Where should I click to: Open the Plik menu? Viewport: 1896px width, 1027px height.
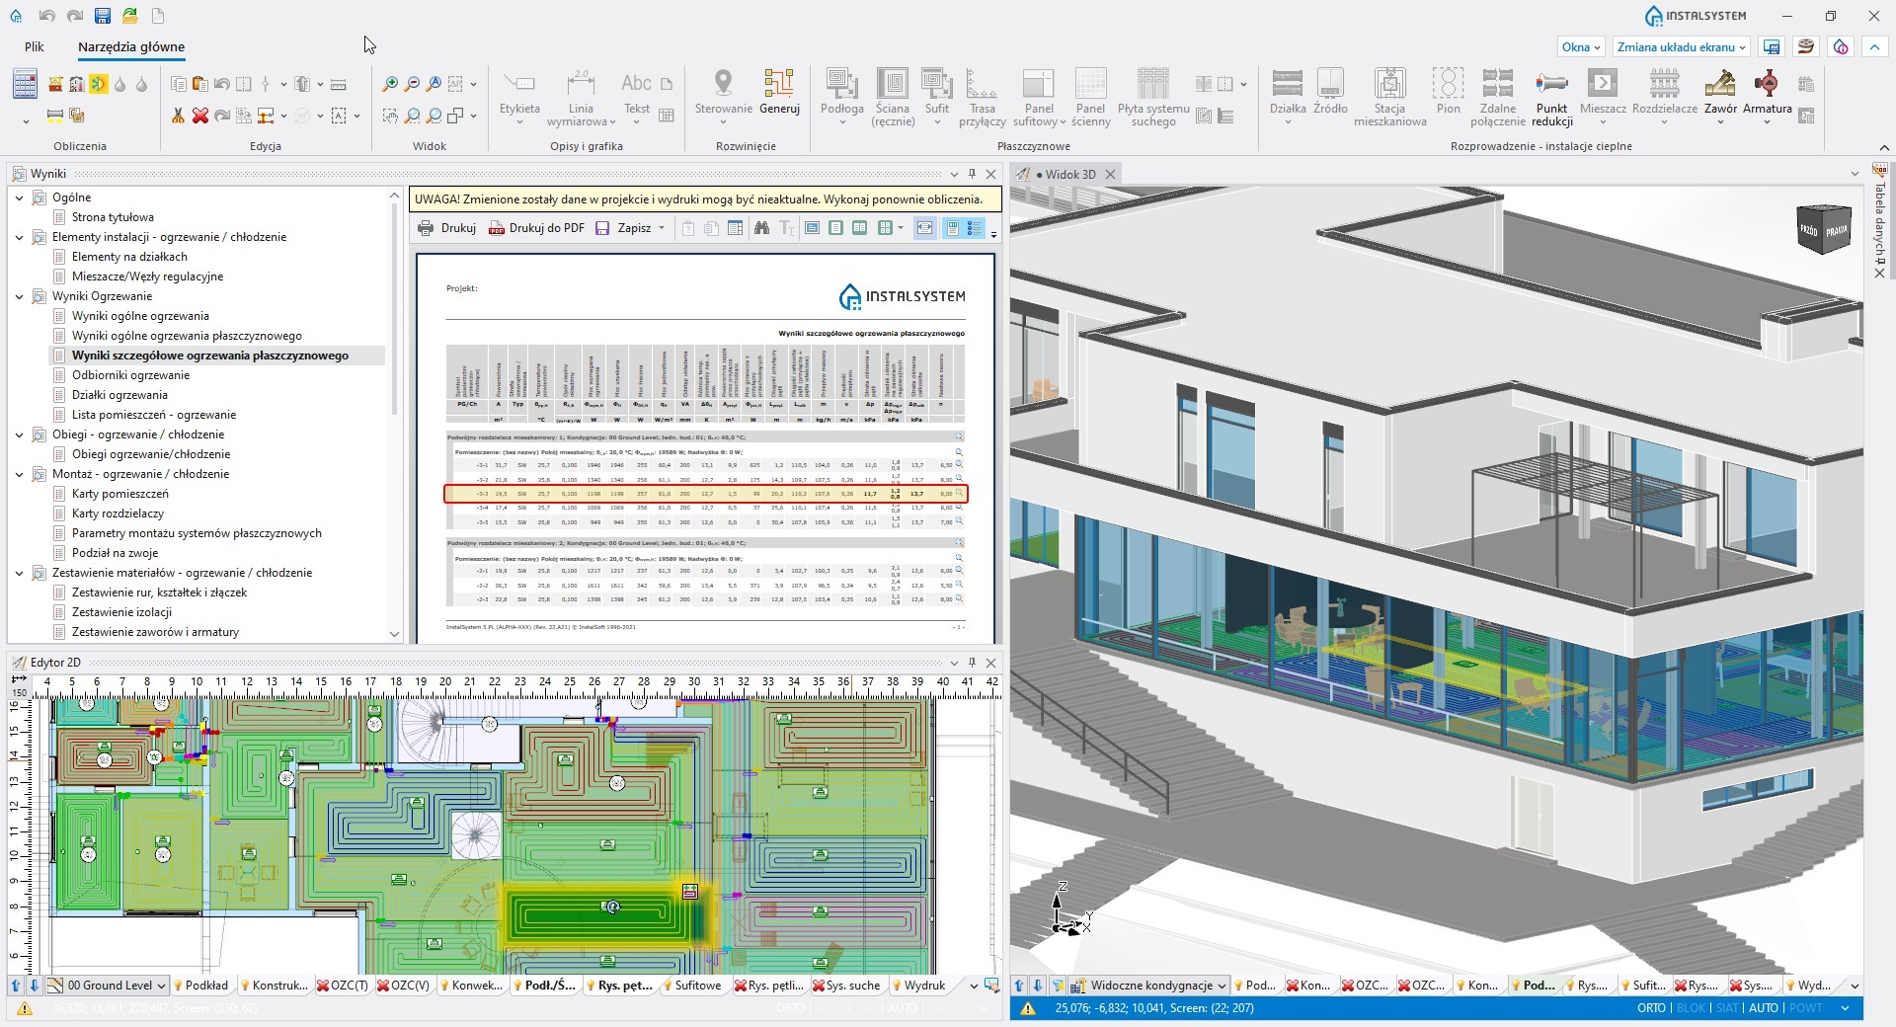pyautogui.click(x=35, y=46)
